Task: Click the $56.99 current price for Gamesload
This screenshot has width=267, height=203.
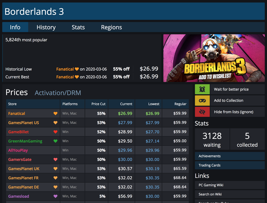Action: [x=125, y=196]
